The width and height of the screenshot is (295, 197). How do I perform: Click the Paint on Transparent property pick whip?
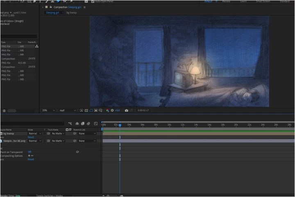click(x=77, y=152)
